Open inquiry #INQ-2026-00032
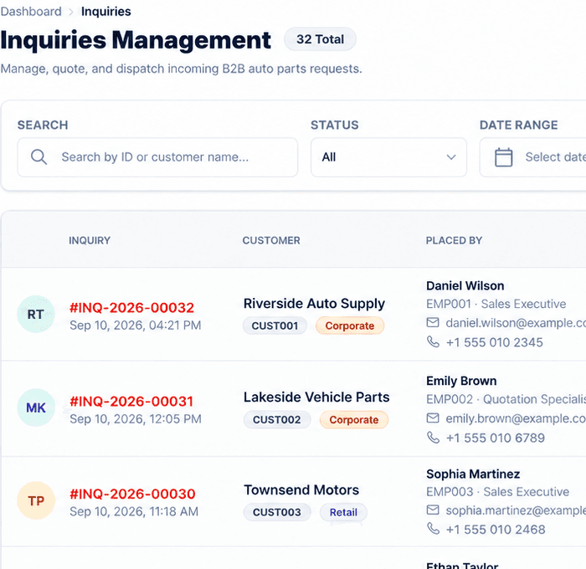The image size is (586, 569). 132,307
